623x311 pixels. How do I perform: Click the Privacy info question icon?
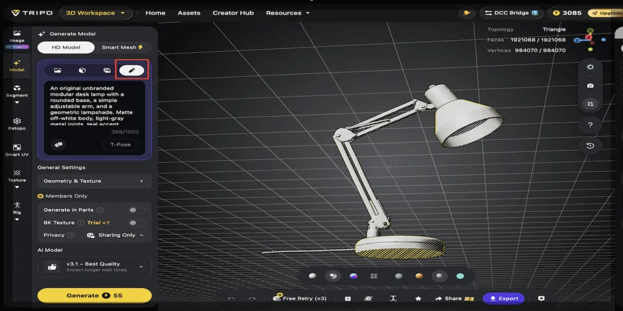[71, 235]
